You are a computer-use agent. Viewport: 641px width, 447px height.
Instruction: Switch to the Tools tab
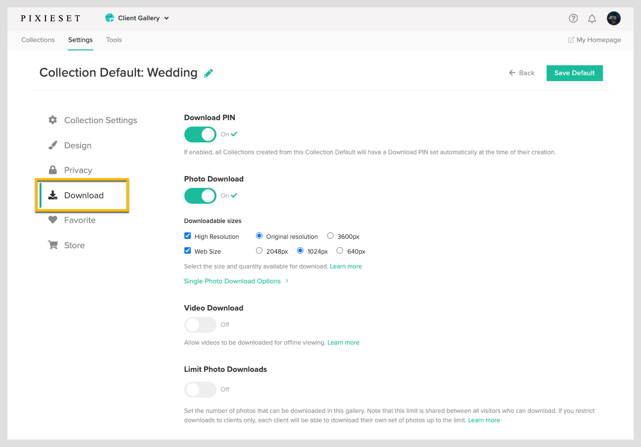pyautogui.click(x=114, y=40)
